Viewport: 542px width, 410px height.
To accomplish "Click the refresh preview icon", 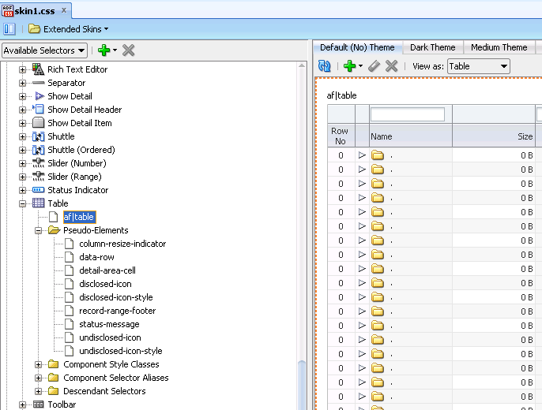I will click(324, 66).
